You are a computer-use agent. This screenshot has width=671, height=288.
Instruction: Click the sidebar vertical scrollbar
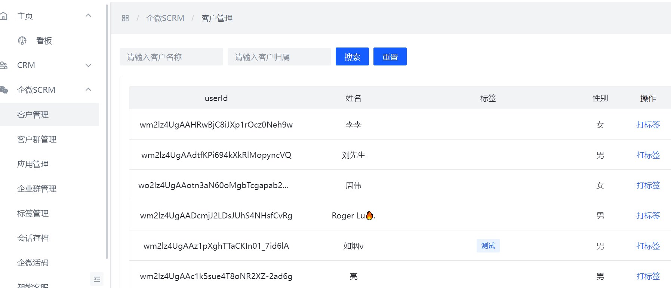point(107,131)
